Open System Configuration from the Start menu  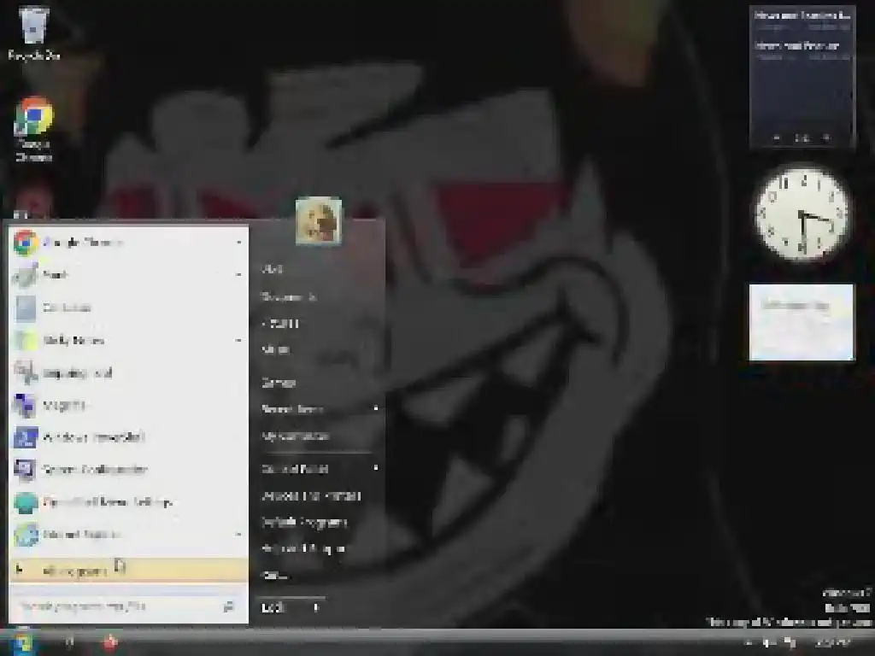(128, 471)
